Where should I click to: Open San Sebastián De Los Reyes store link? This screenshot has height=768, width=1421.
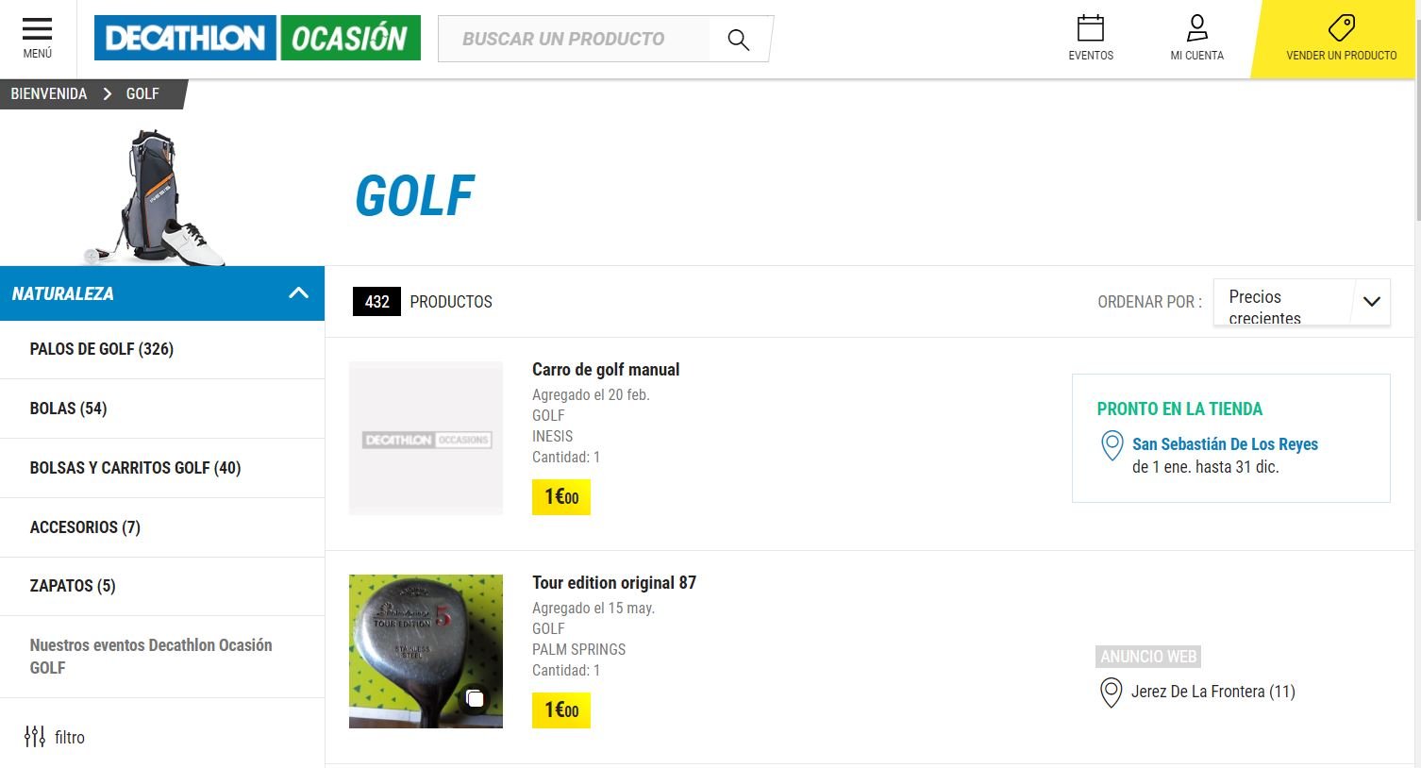pyautogui.click(x=1225, y=444)
